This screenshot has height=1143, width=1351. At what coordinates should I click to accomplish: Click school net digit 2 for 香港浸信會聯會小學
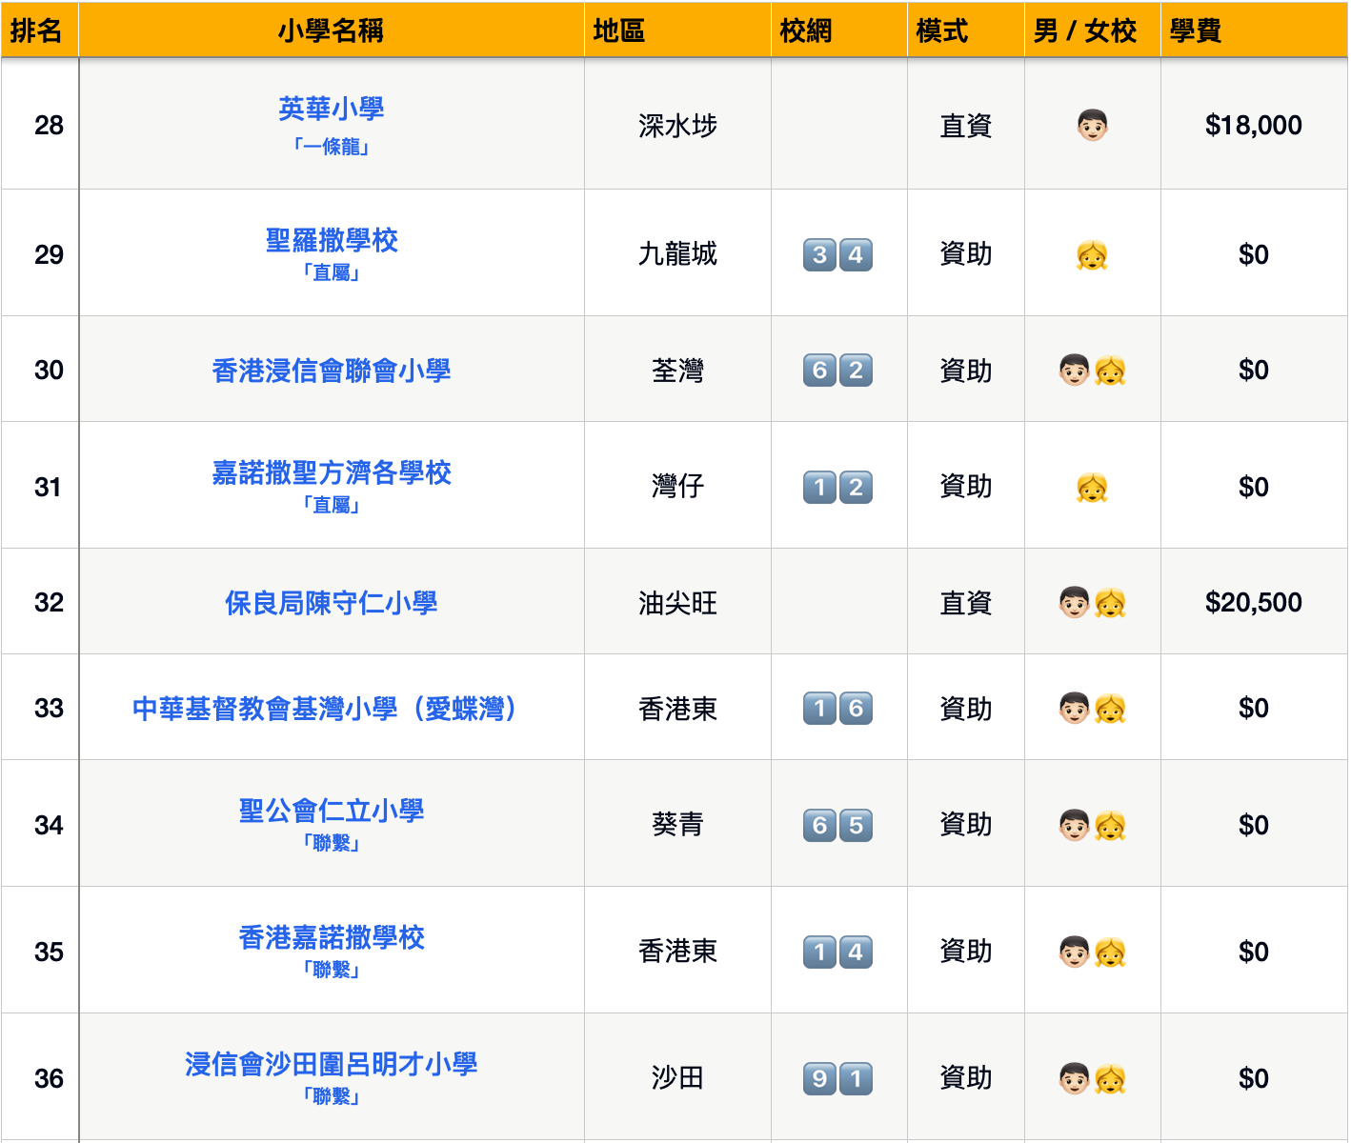click(856, 371)
